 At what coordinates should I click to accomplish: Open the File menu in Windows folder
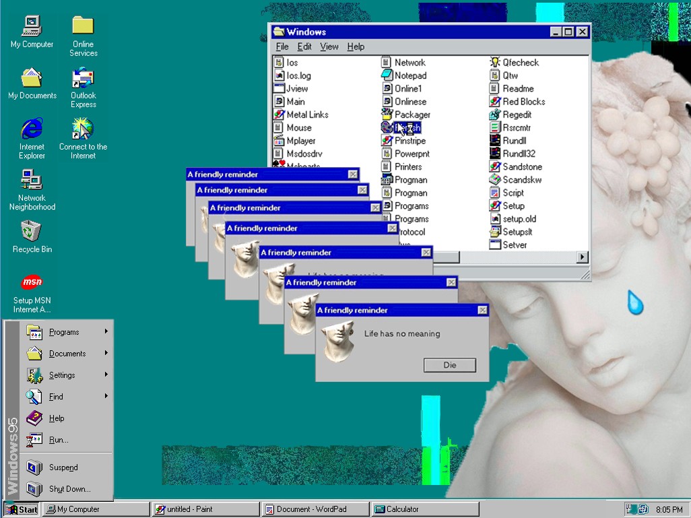click(x=282, y=46)
